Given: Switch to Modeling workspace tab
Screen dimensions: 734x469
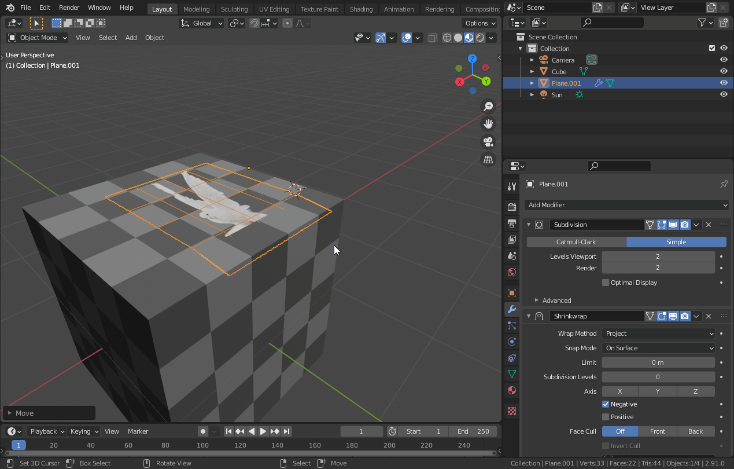Looking at the screenshot, I should (196, 9).
